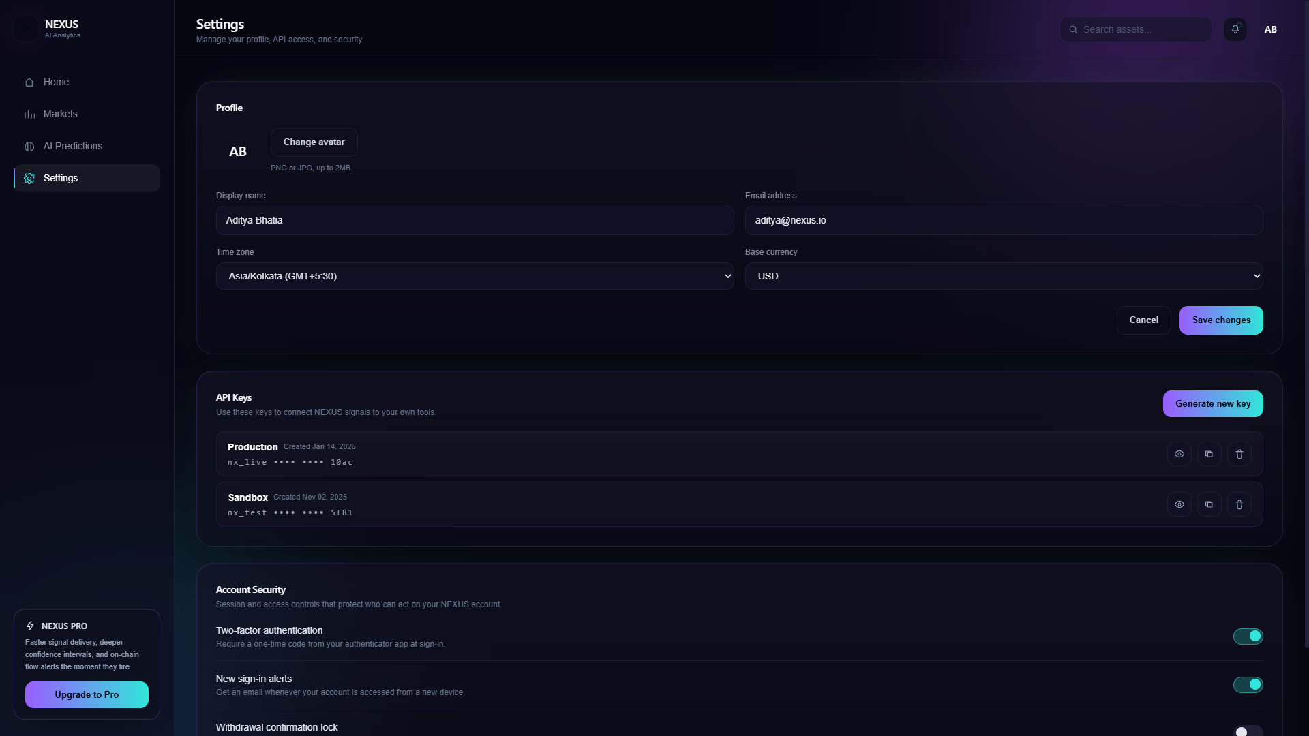Click the Settings gear icon
This screenshot has height=736, width=1309.
click(x=29, y=179)
